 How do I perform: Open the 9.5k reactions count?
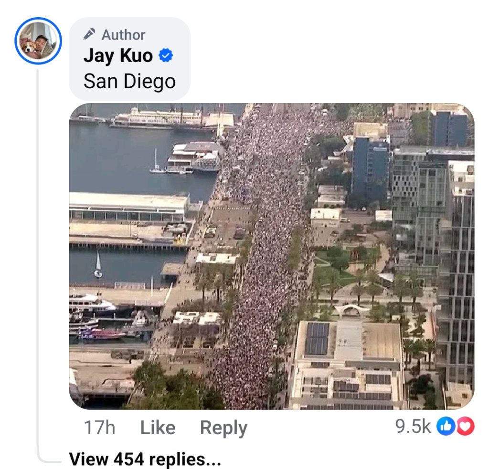(x=413, y=426)
